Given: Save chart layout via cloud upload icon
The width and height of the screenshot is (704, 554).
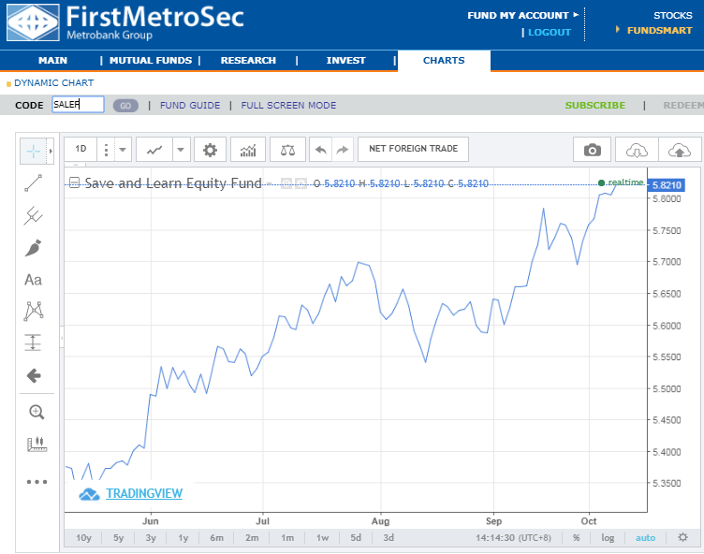Looking at the screenshot, I should point(680,150).
